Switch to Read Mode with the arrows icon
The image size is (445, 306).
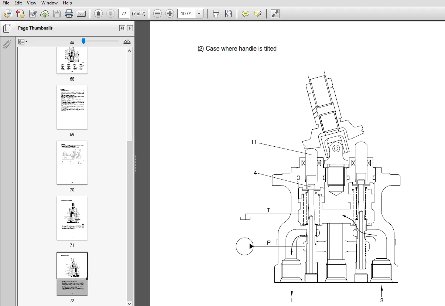point(275,14)
